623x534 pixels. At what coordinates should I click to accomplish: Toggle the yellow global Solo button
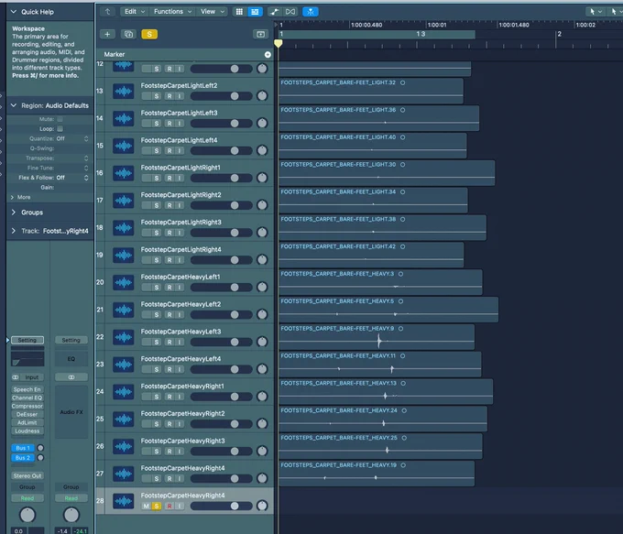click(149, 34)
